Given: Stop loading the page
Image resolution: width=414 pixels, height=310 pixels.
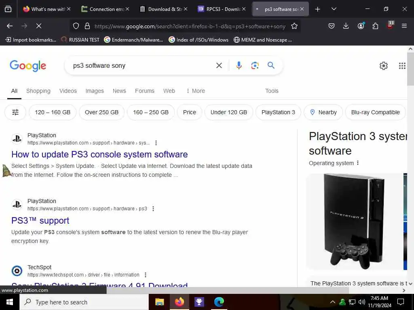Looking at the screenshot, I should (39, 26).
